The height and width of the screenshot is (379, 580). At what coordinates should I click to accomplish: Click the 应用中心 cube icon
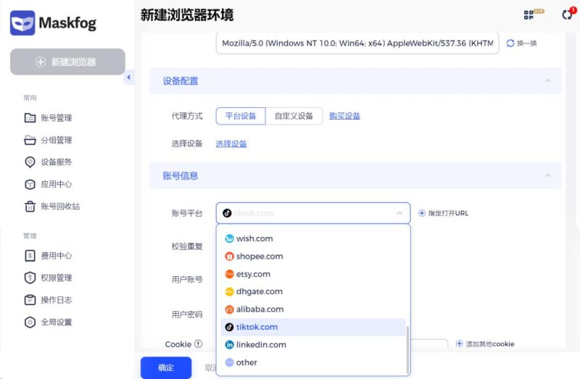click(x=30, y=184)
